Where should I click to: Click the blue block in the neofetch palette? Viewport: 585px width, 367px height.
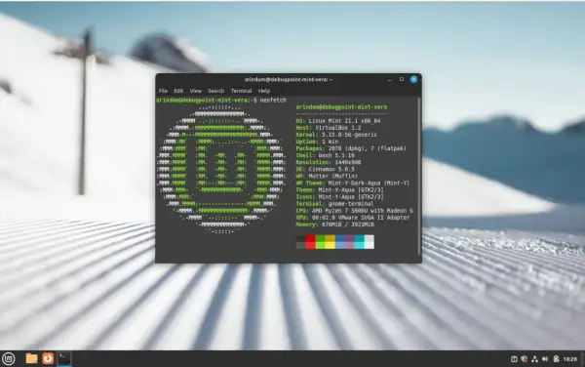pos(340,242)
